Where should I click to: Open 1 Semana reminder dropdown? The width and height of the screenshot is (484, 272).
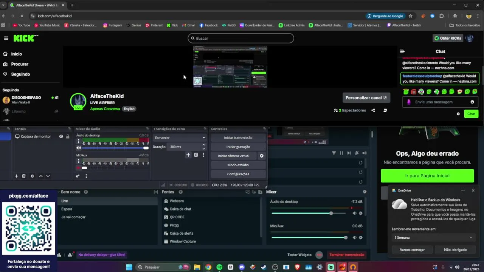point(433,238)
